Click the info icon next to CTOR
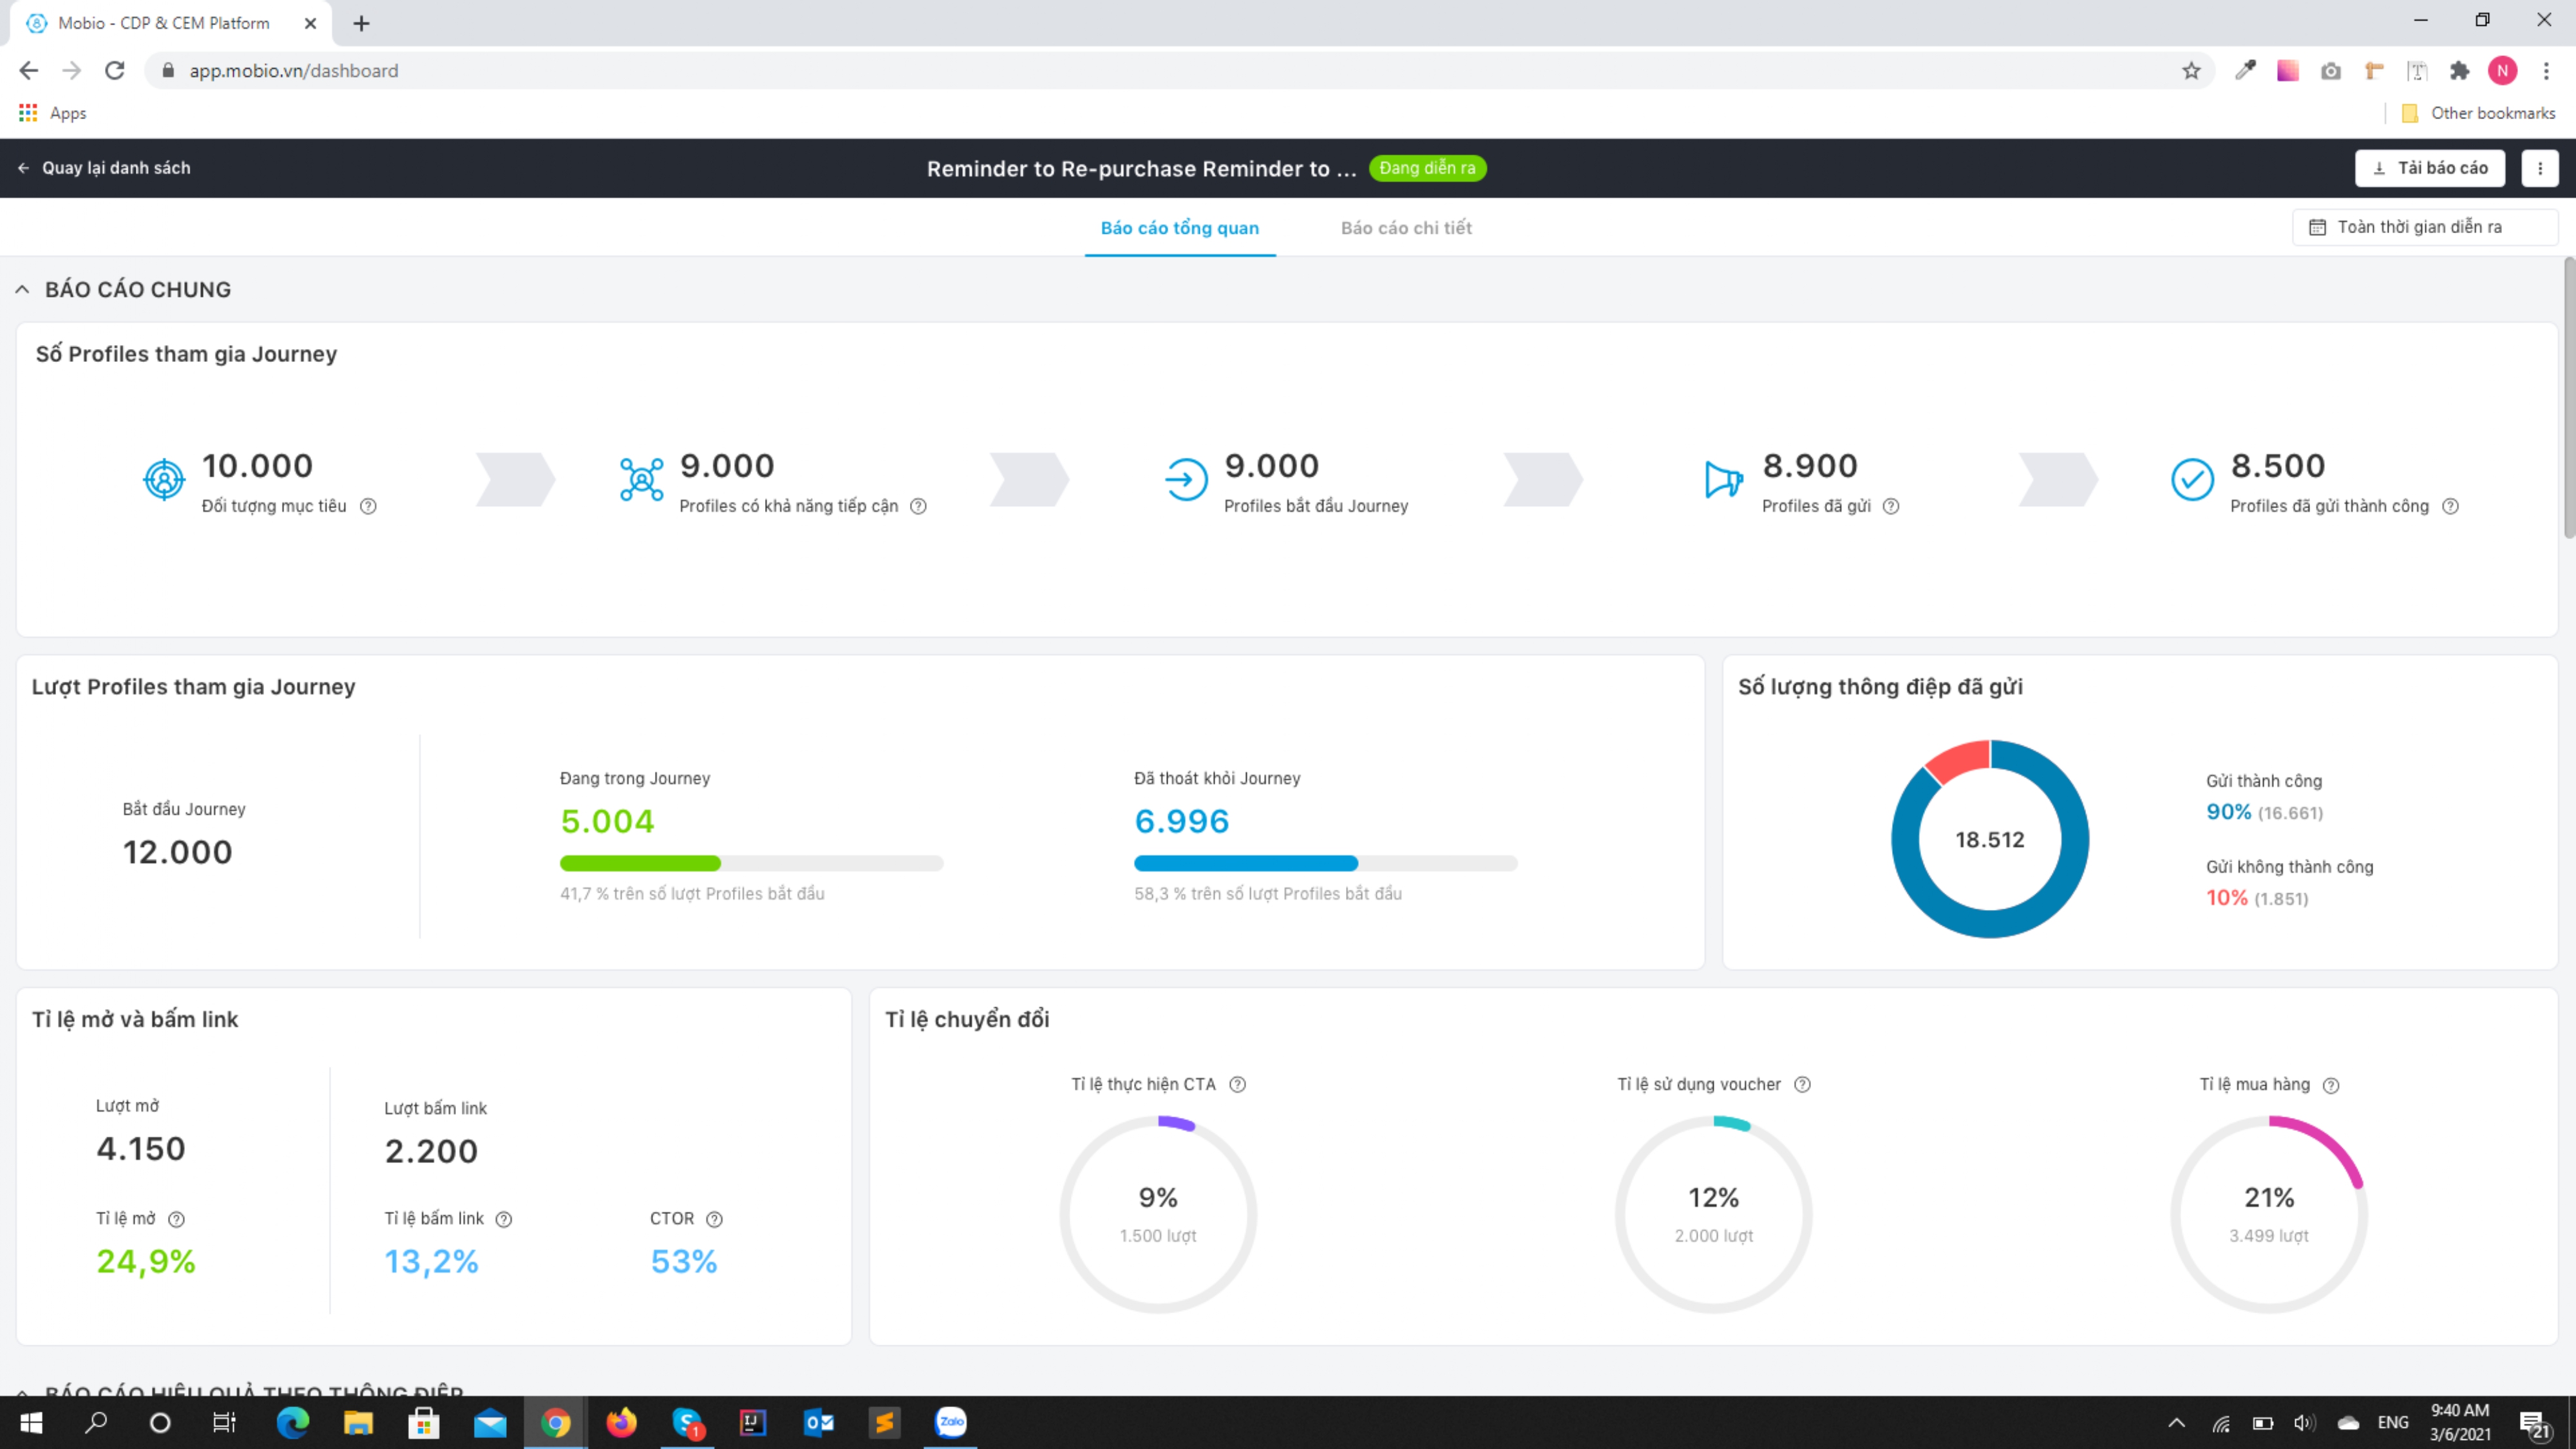 pos(714,1219)
